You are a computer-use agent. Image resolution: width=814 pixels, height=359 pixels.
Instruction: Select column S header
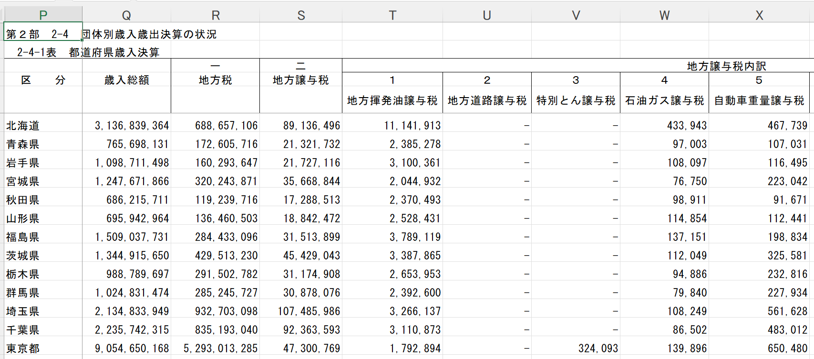(x=301, y=15)
